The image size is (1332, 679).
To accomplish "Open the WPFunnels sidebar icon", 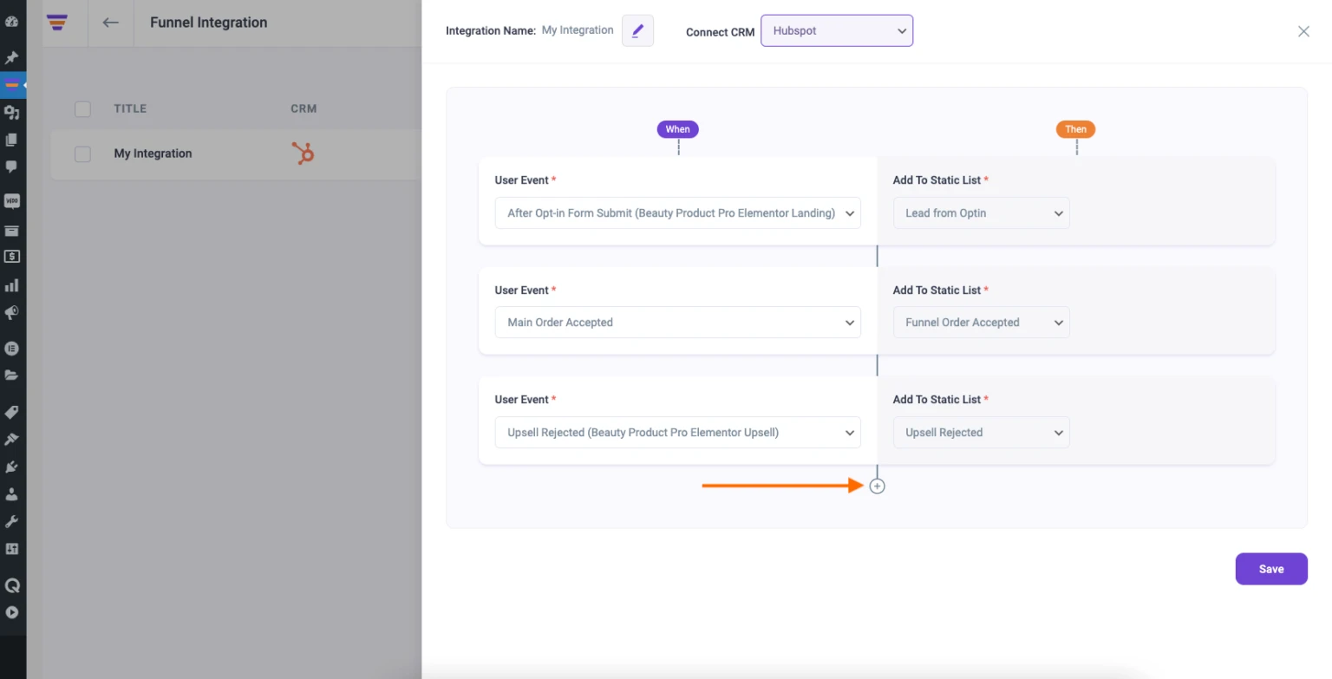I will (x=12, y=85).
